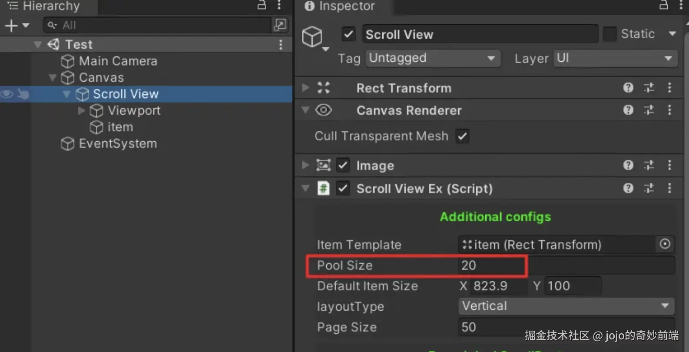Click object picker for Item Template
The image size is (689, 352).
click(665, 244)
